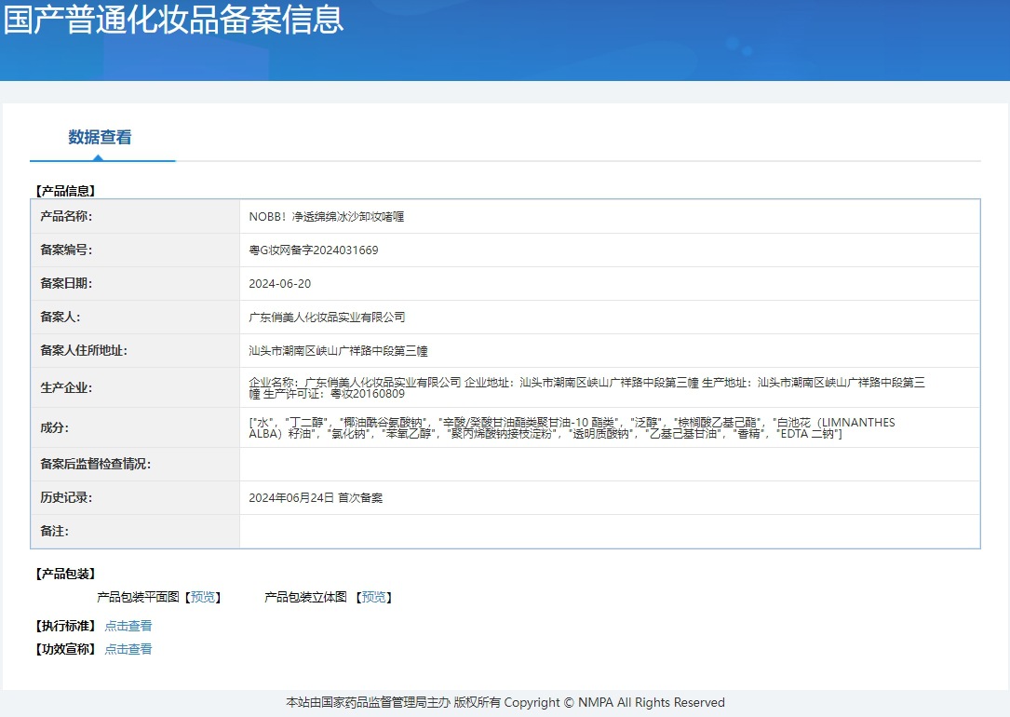
Task: Click the 生产企业 details text
Action: (x=586, y=387)
